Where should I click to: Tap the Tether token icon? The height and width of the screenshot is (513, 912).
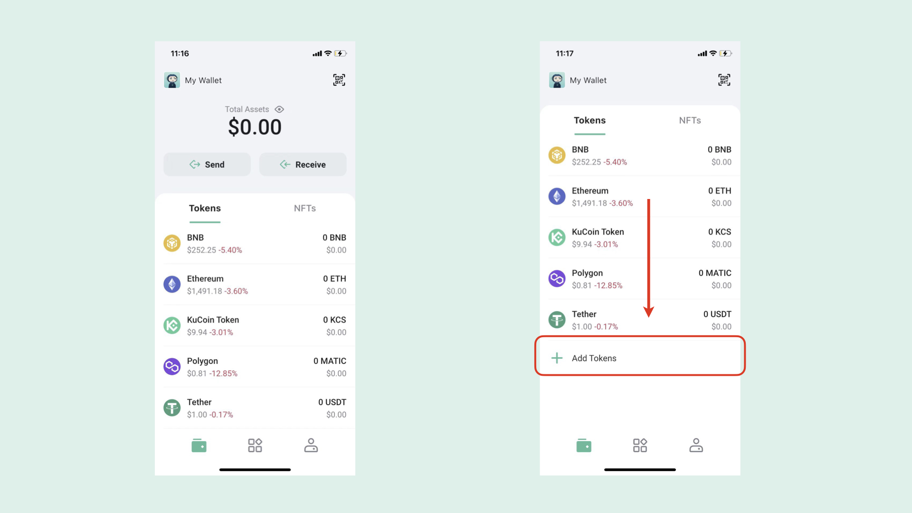tap(171, 408)
